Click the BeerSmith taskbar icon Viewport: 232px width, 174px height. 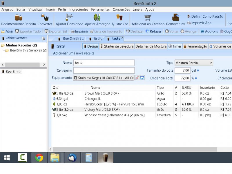[106, 158]
